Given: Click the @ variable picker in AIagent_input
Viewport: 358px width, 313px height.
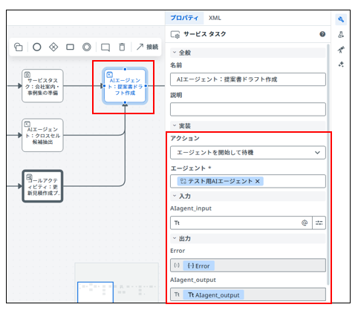Looking at the screenshot, I should click(x=305, y=223).
